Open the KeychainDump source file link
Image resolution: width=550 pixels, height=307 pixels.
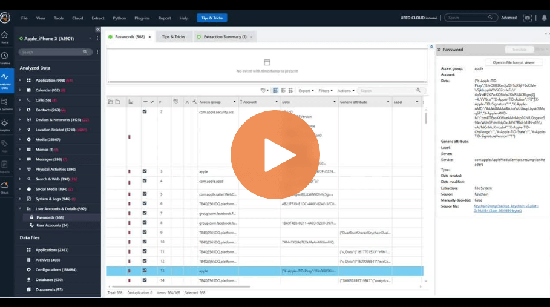point(505,205)
